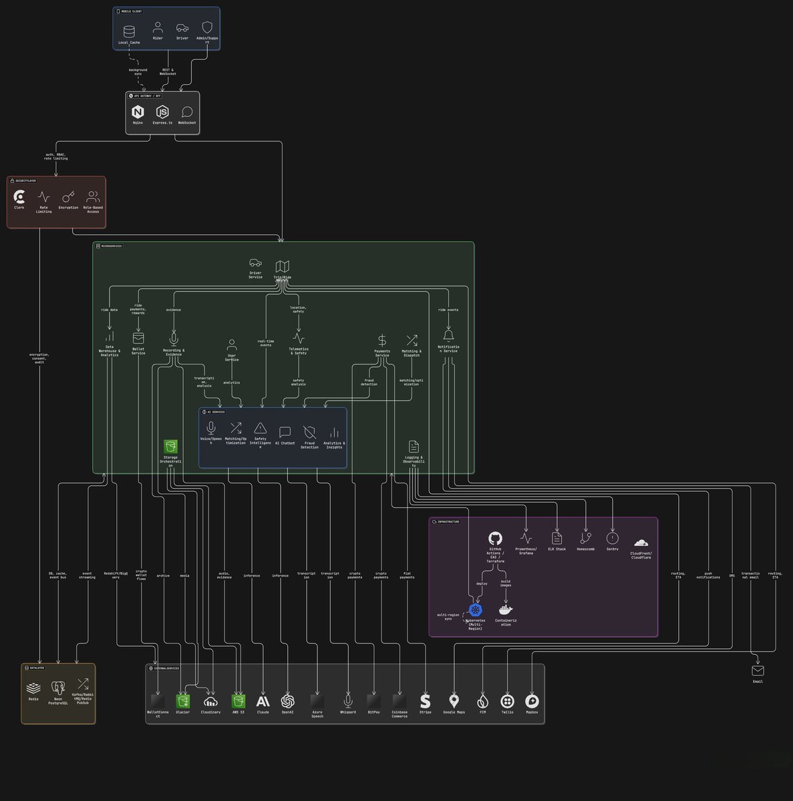Select the Telematics & Safety pulse icon
Screen dimensions: 793x801
(299, 338)
